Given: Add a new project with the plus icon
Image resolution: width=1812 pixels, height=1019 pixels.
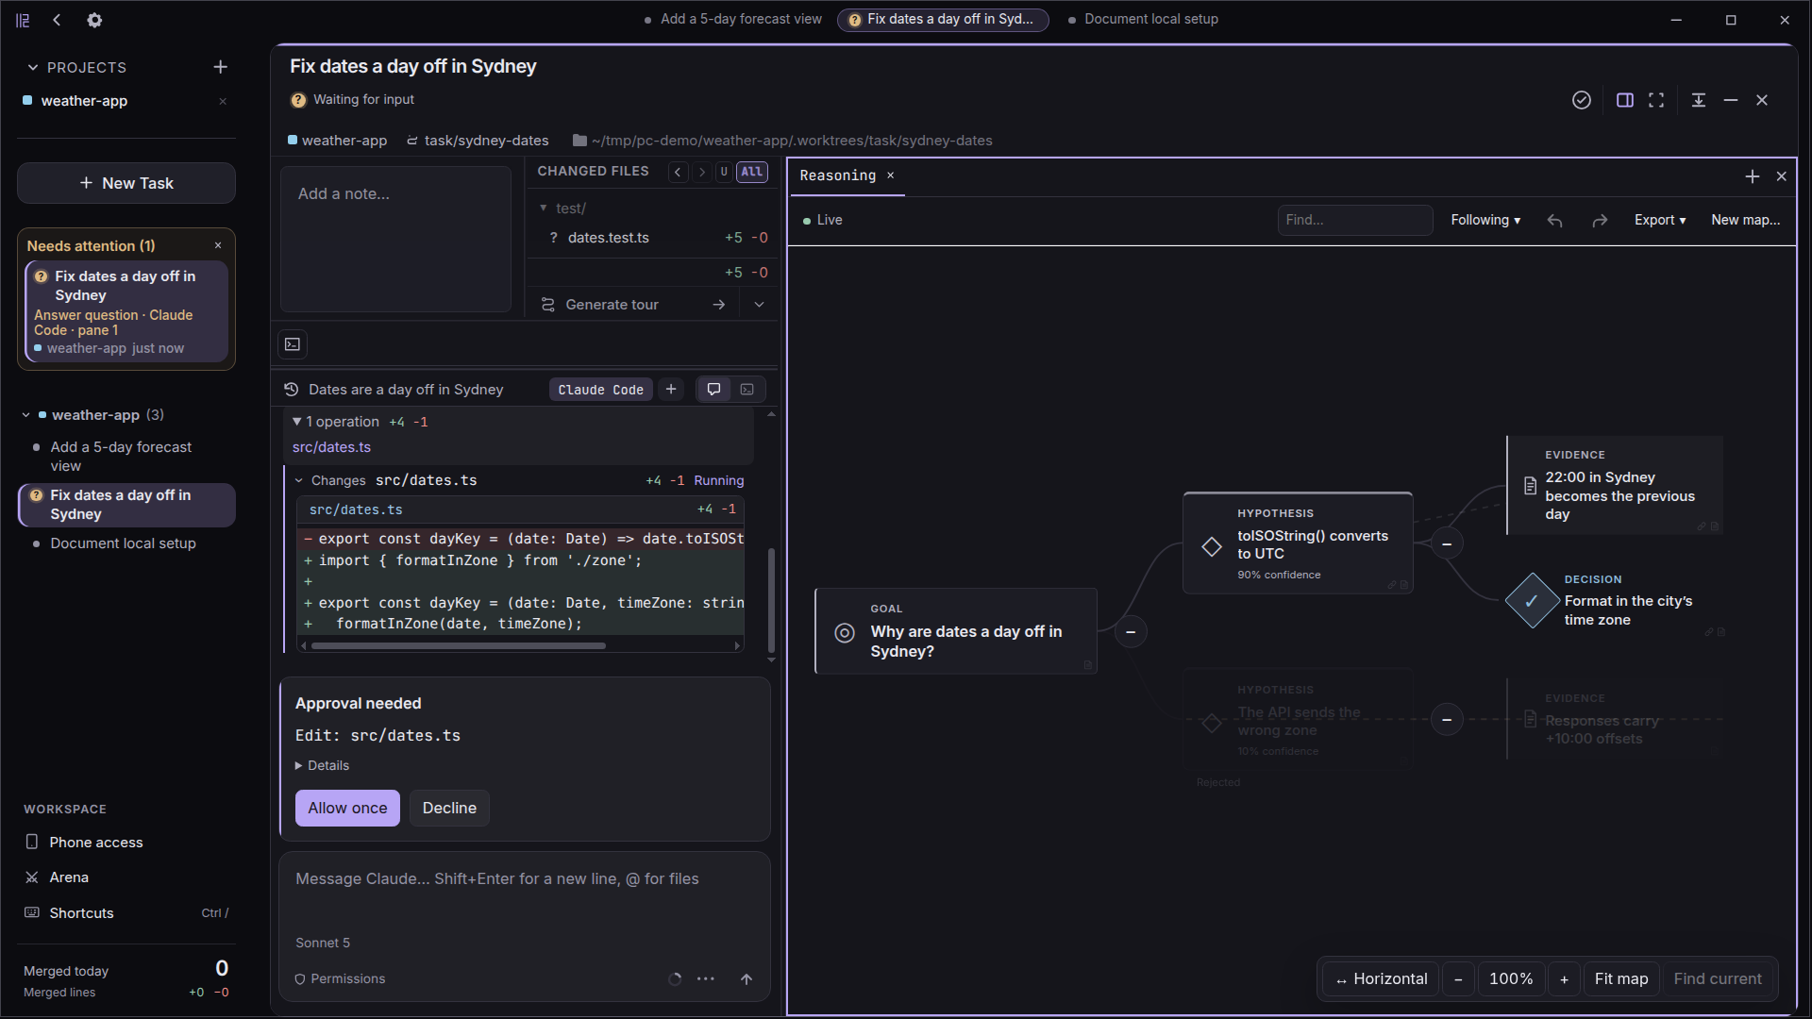Looking at the screenshot, I should [220, 67].
